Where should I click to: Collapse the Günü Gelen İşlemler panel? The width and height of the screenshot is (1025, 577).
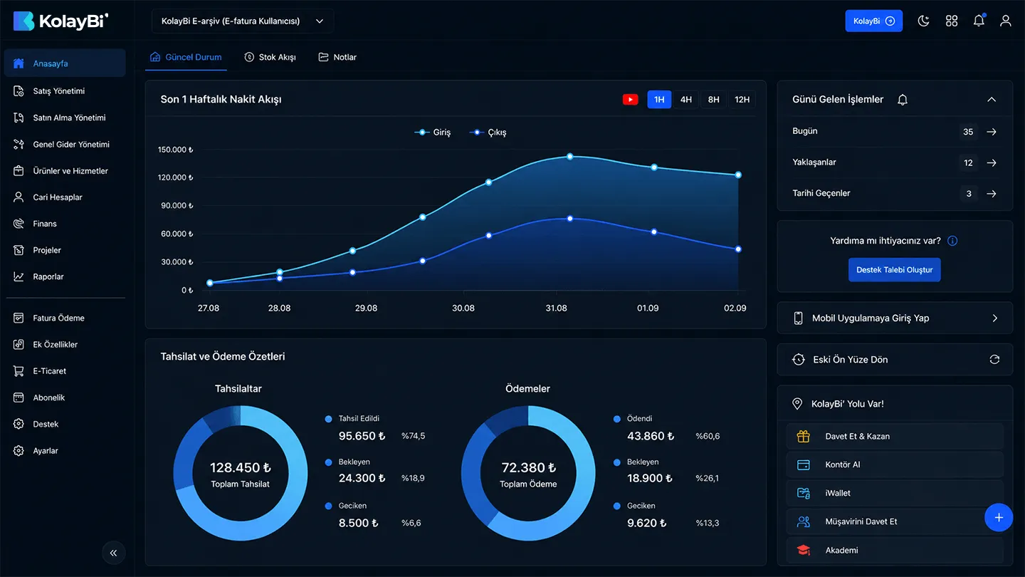pos(992,100)
